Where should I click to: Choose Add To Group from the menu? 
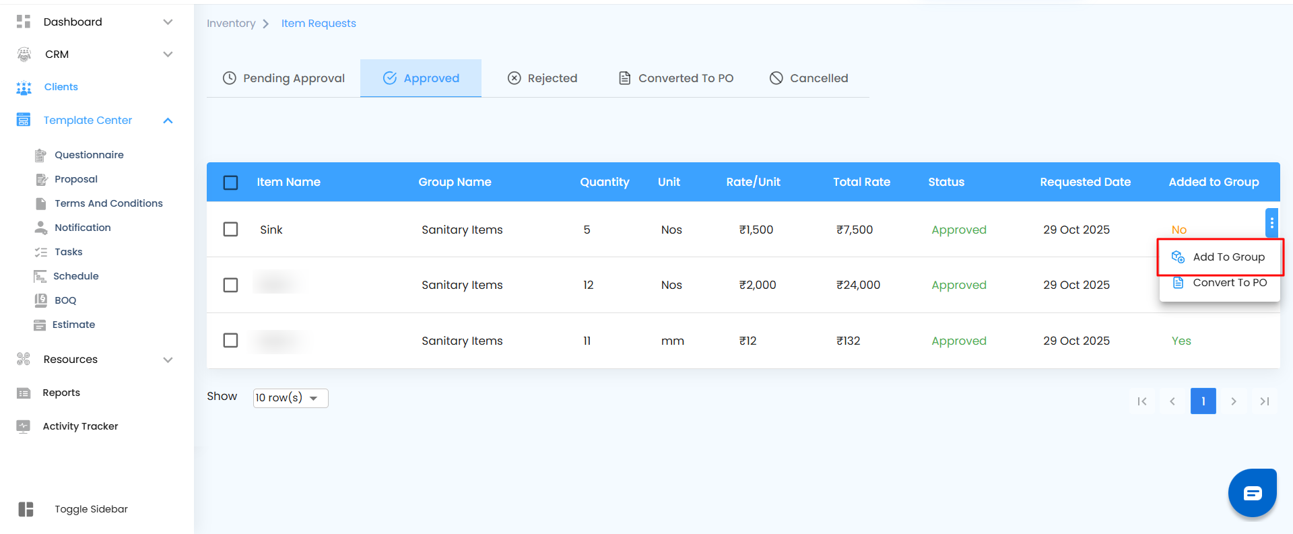pos(1220,257)
